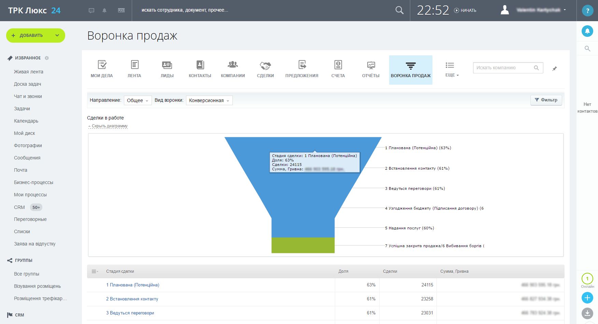Click the Сделки column header
This screenshot has width=598, height=324.
pos(390,271)
